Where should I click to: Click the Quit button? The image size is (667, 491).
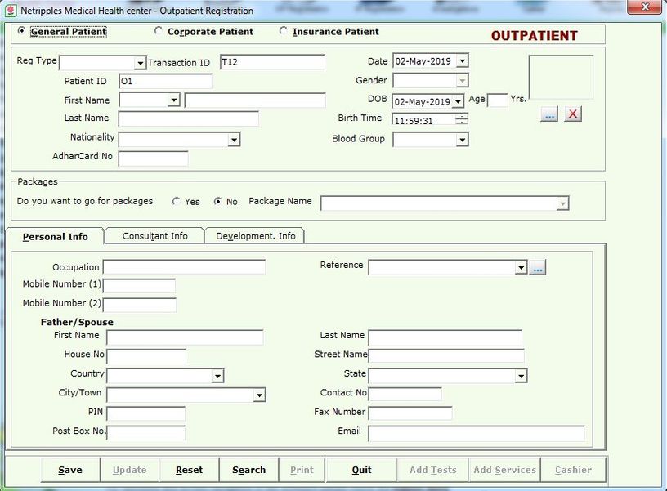pyautogui.click(x=361, y=470)
